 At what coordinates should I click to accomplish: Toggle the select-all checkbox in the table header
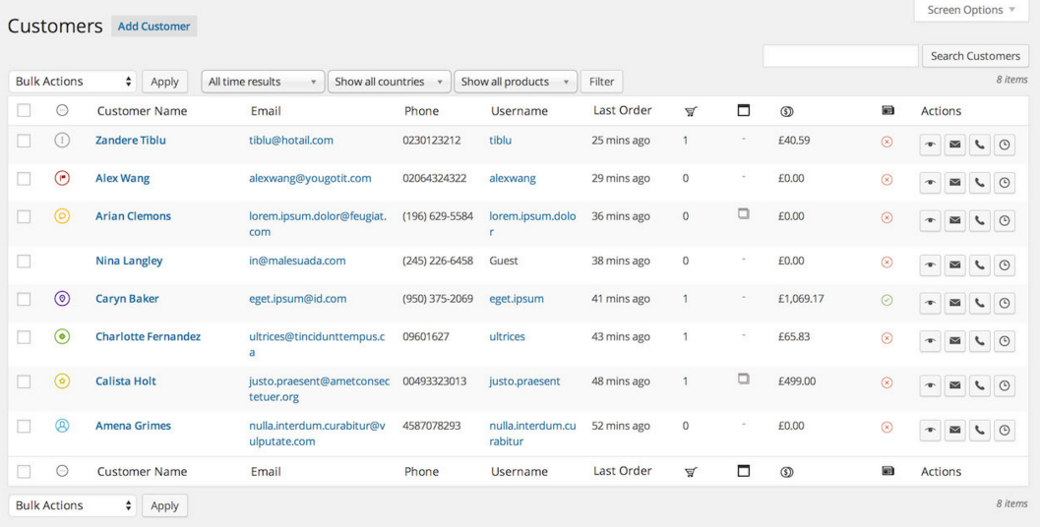pyautogui.click(x=24, y=111)
